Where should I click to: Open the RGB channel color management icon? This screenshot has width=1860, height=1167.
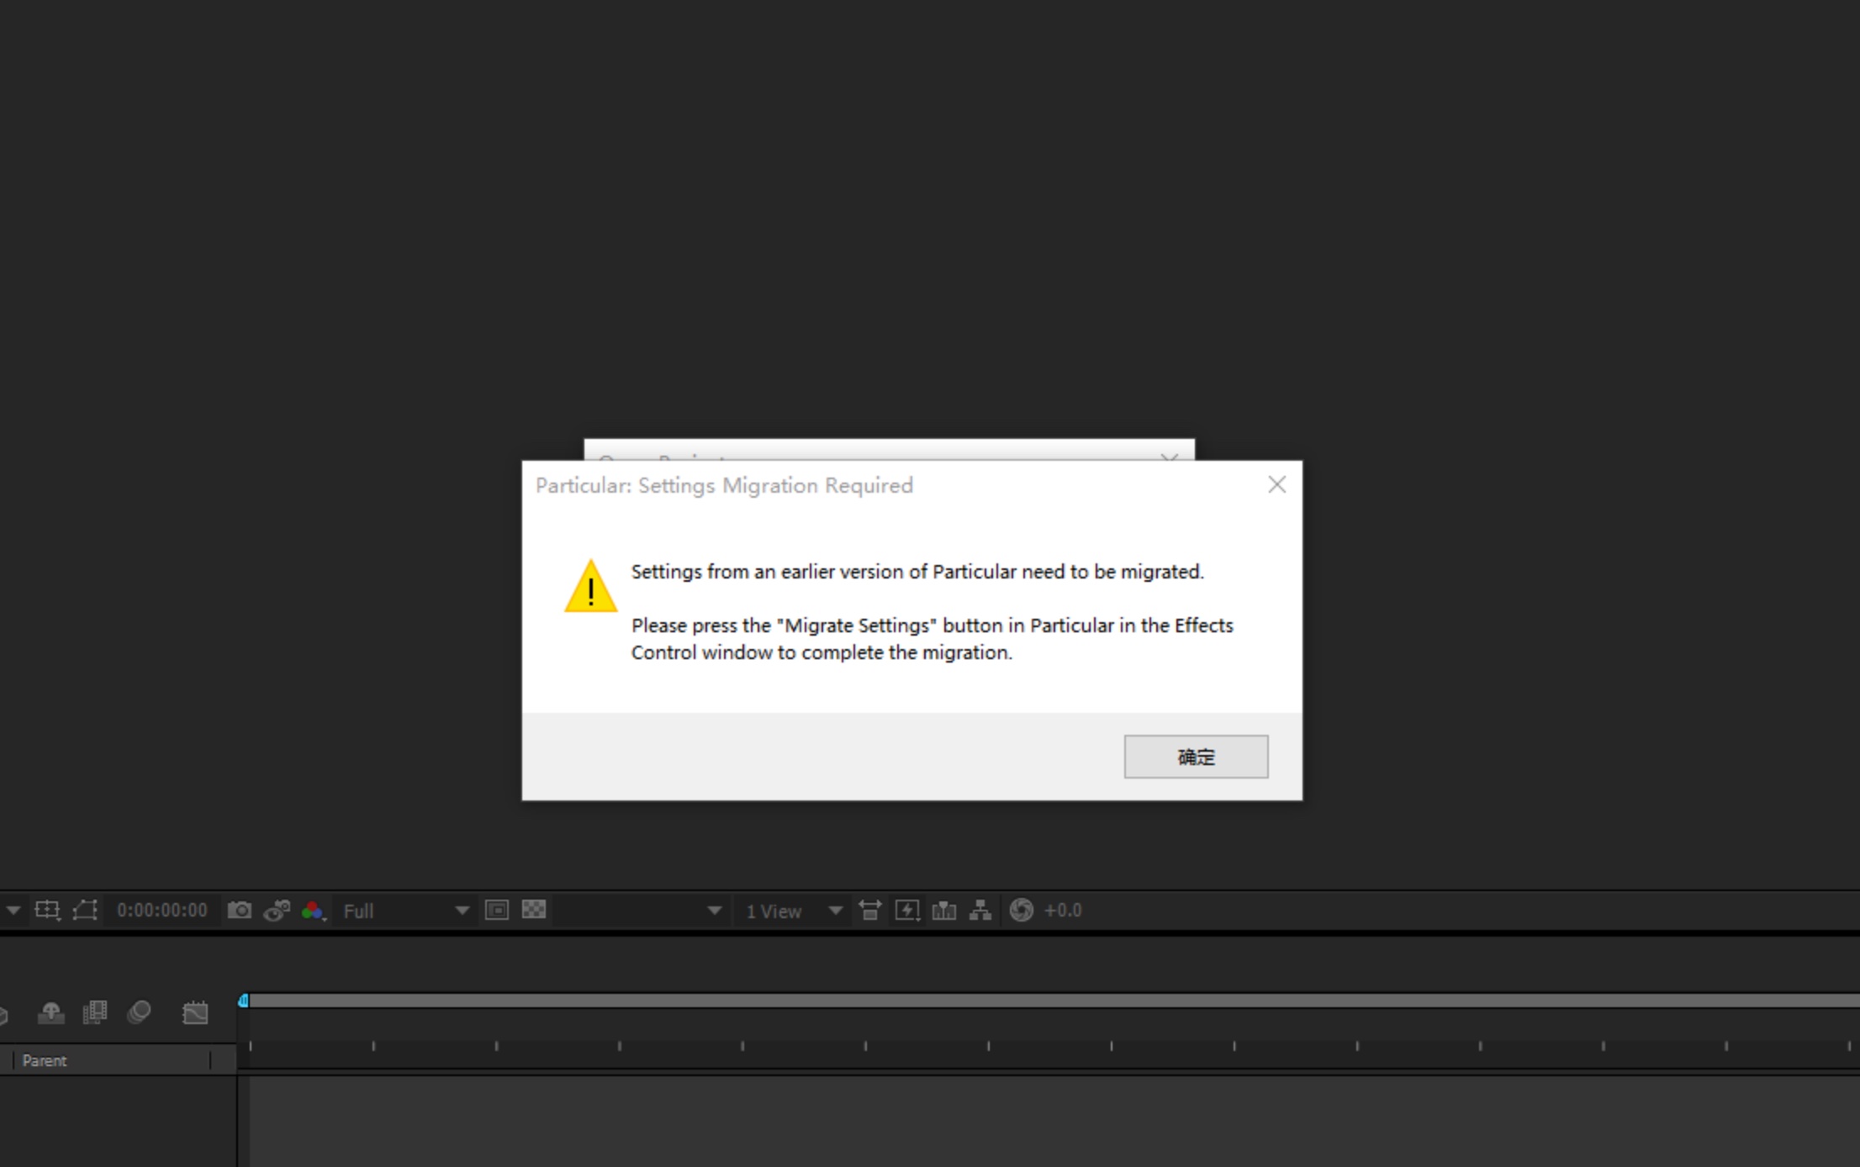[313, 910]
